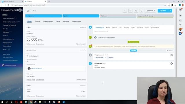Click Удалить раздел in the Товары section
This screenshot has height=104, width=185.
(81, 96)
